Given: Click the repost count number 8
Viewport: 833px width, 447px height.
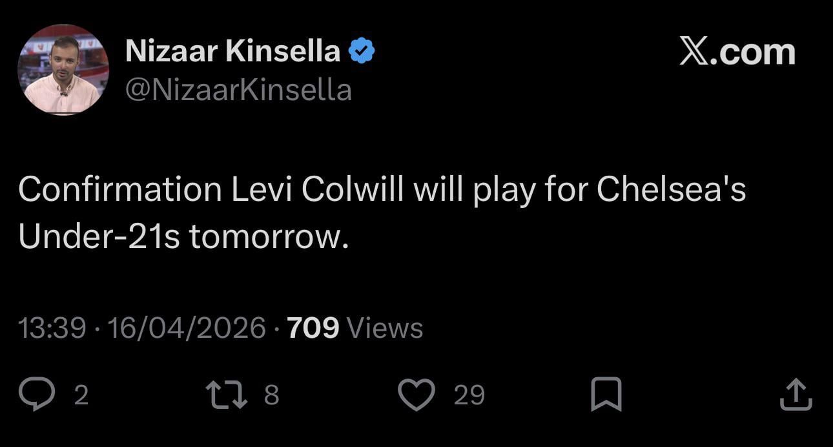Looking at the screenshot, I should [x=271, y=395].
